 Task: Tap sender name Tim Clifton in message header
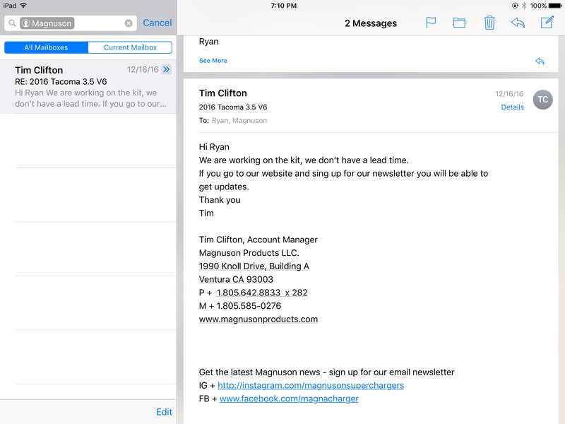223,93
